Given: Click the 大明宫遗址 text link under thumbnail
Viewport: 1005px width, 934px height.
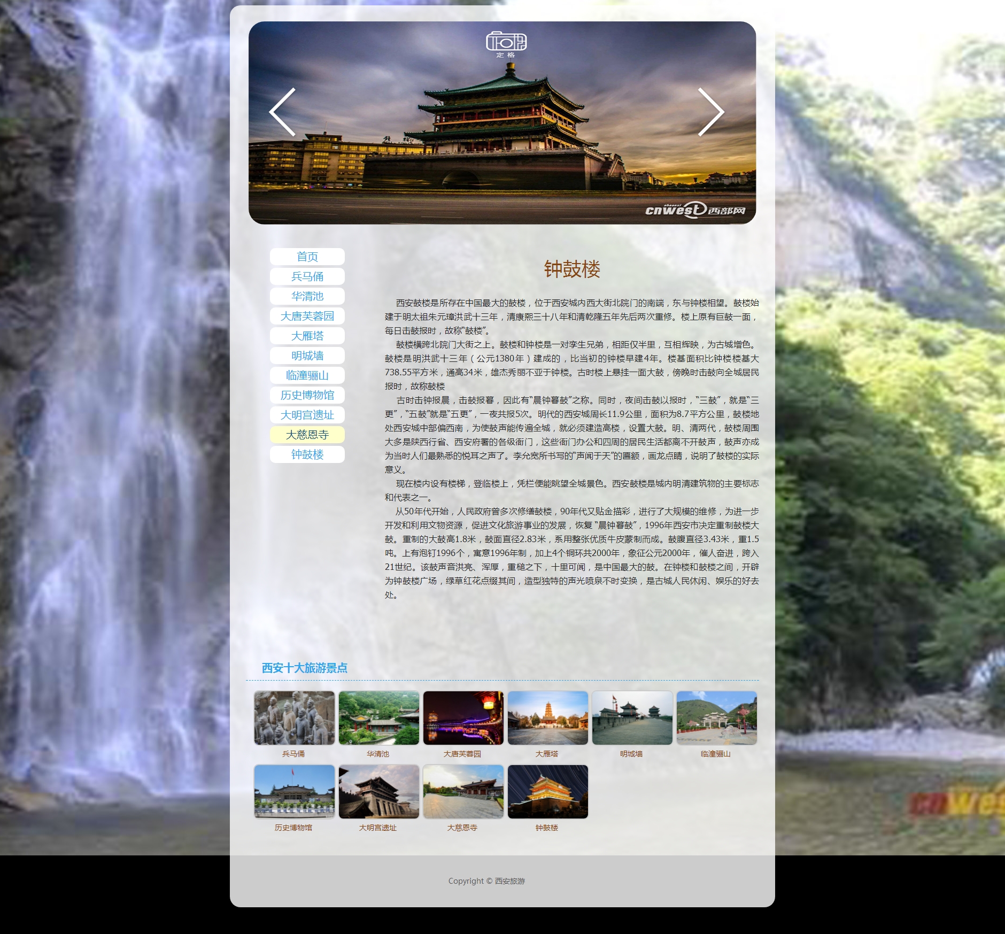Looking at the screenshot, I should click(378, 828).
